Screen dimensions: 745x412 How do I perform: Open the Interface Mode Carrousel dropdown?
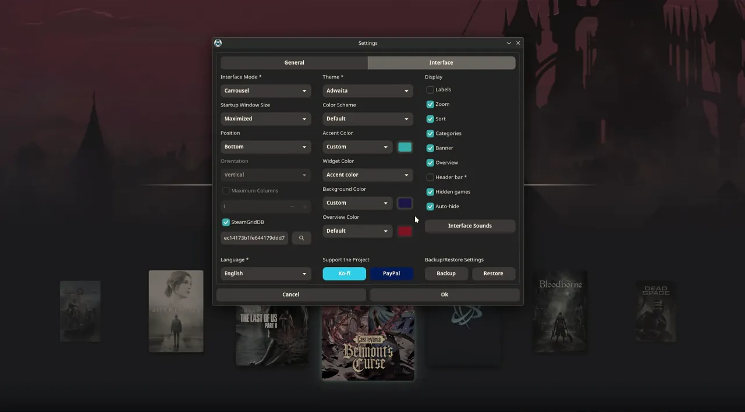click(x=265, y=91)
